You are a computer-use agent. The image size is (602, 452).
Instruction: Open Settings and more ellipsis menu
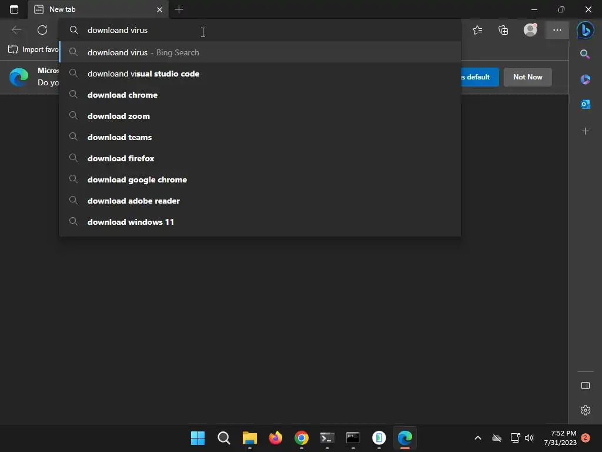pyautogui.click(x=557, y=30)
